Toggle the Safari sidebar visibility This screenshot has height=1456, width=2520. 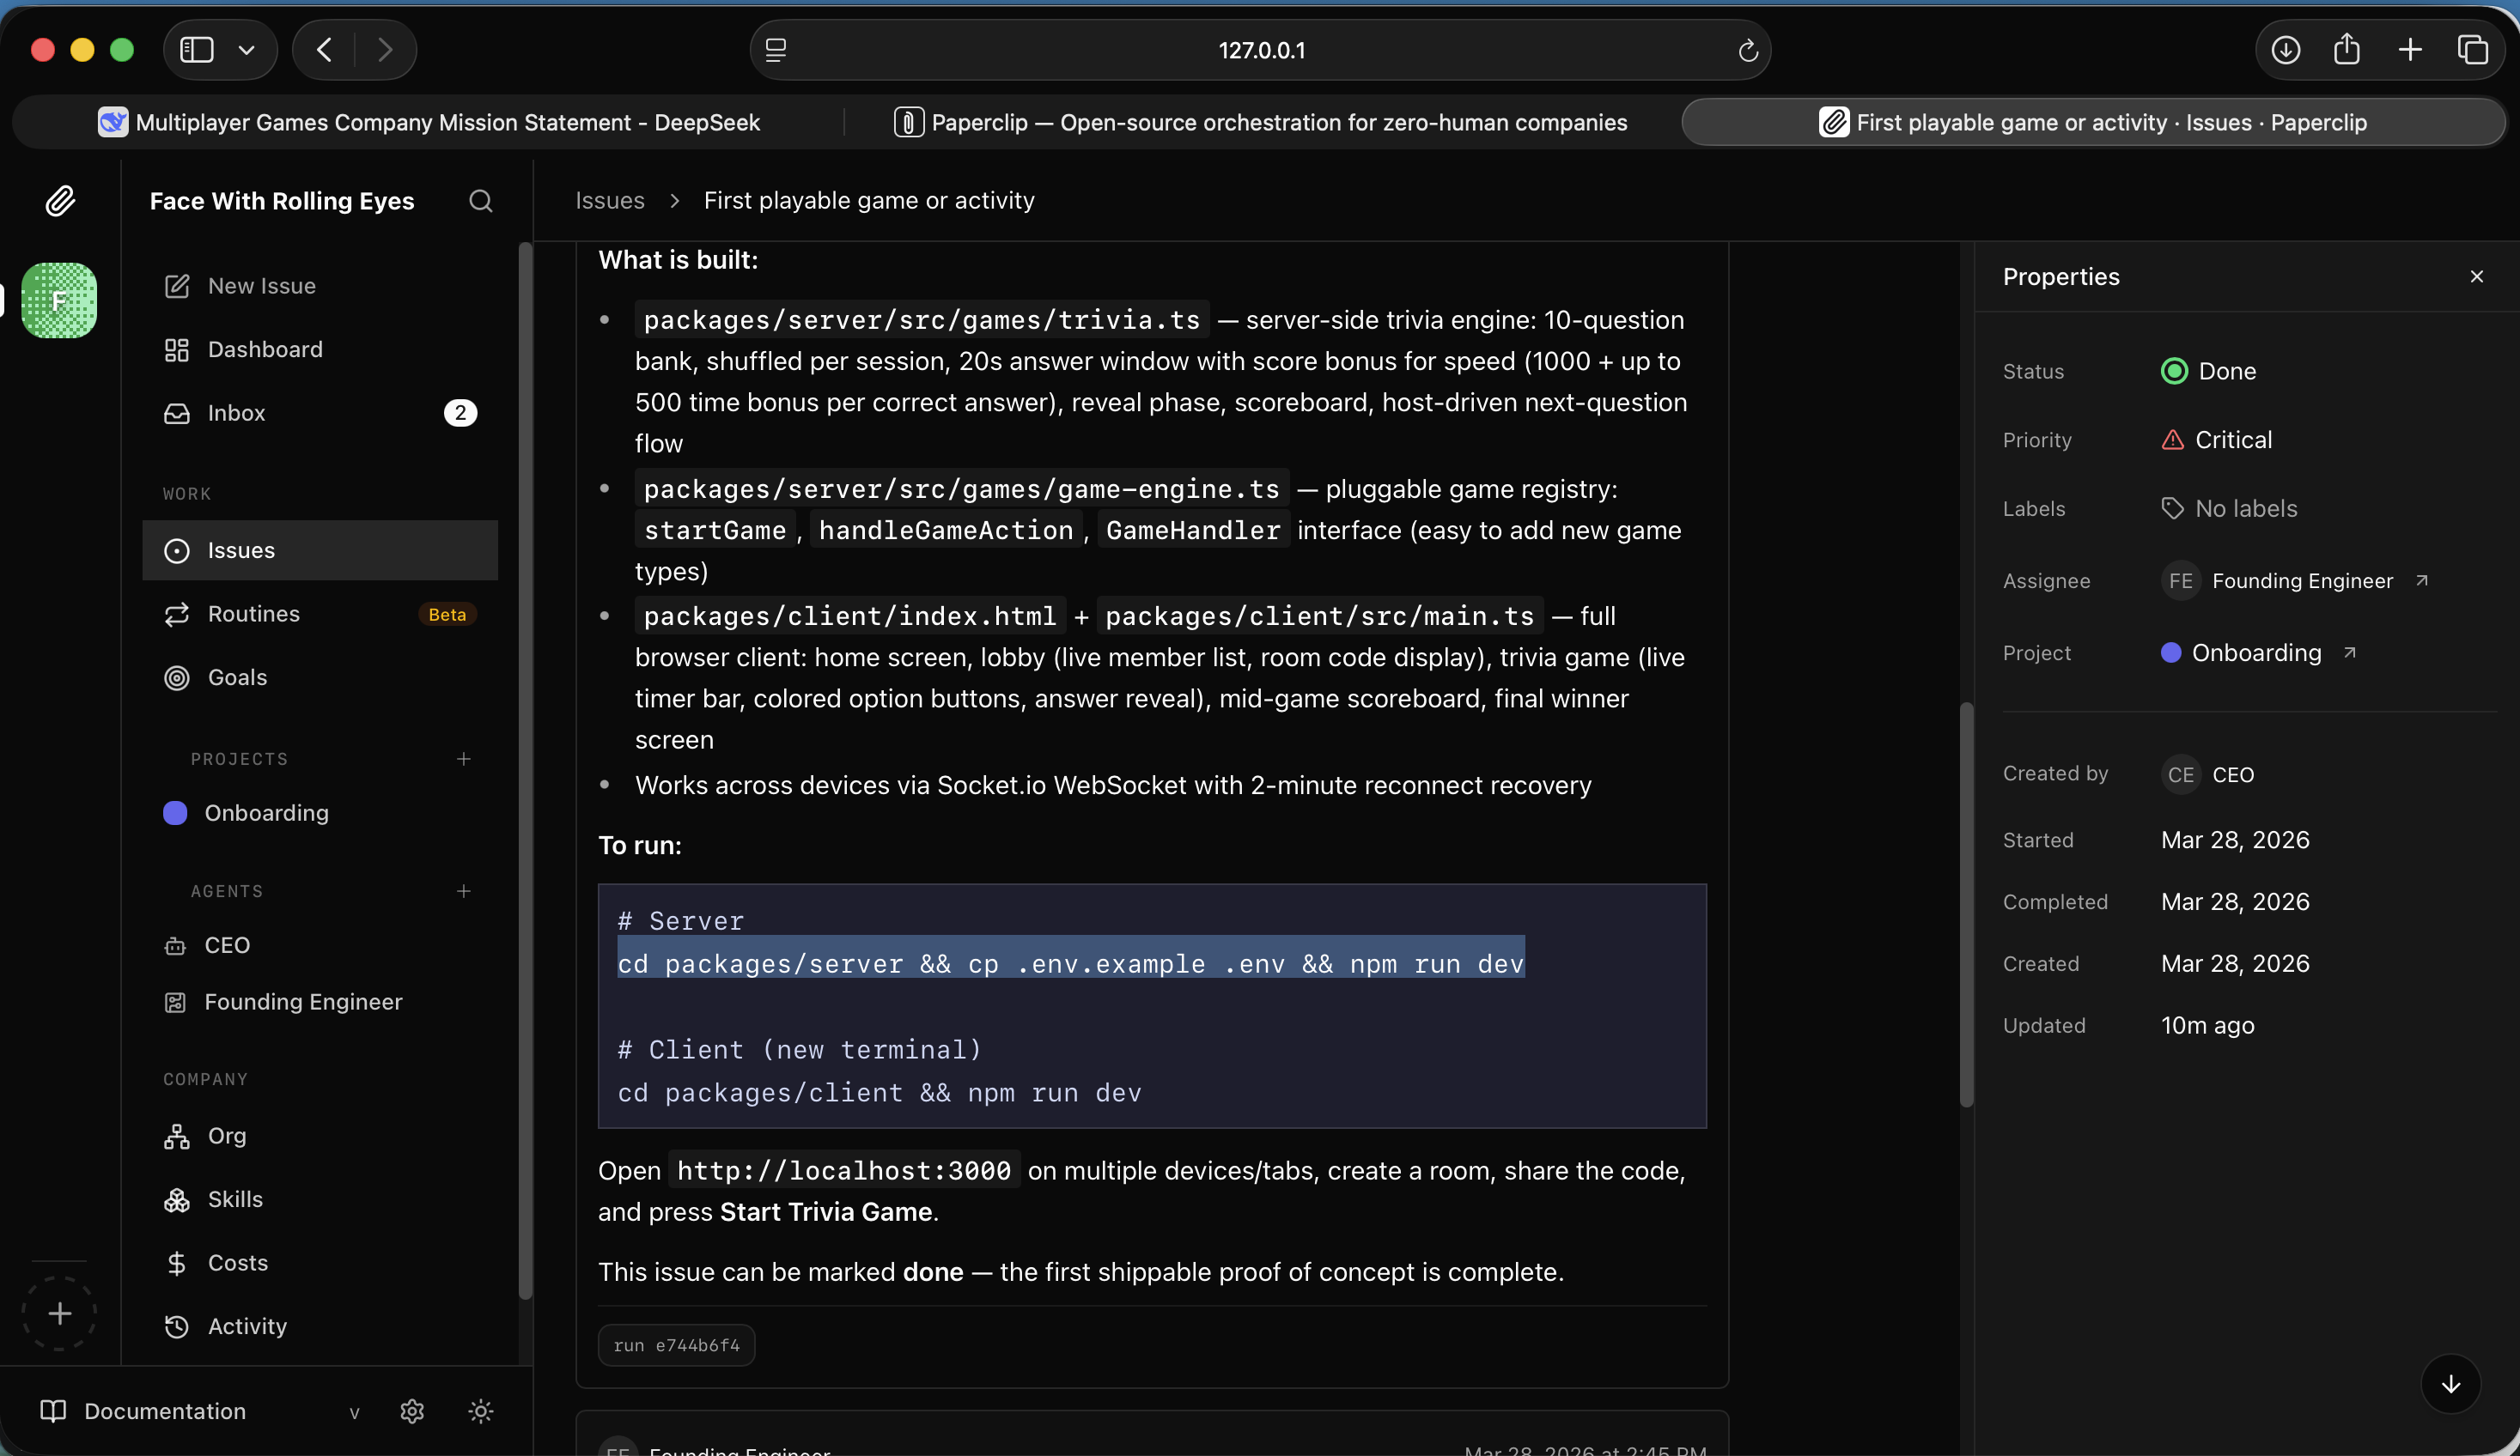(x=194, y=49)
